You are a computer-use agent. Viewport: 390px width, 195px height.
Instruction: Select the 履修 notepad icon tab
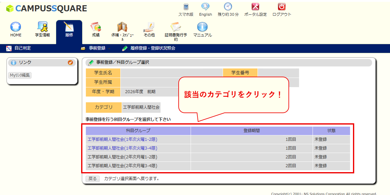(x=69, y=27)
